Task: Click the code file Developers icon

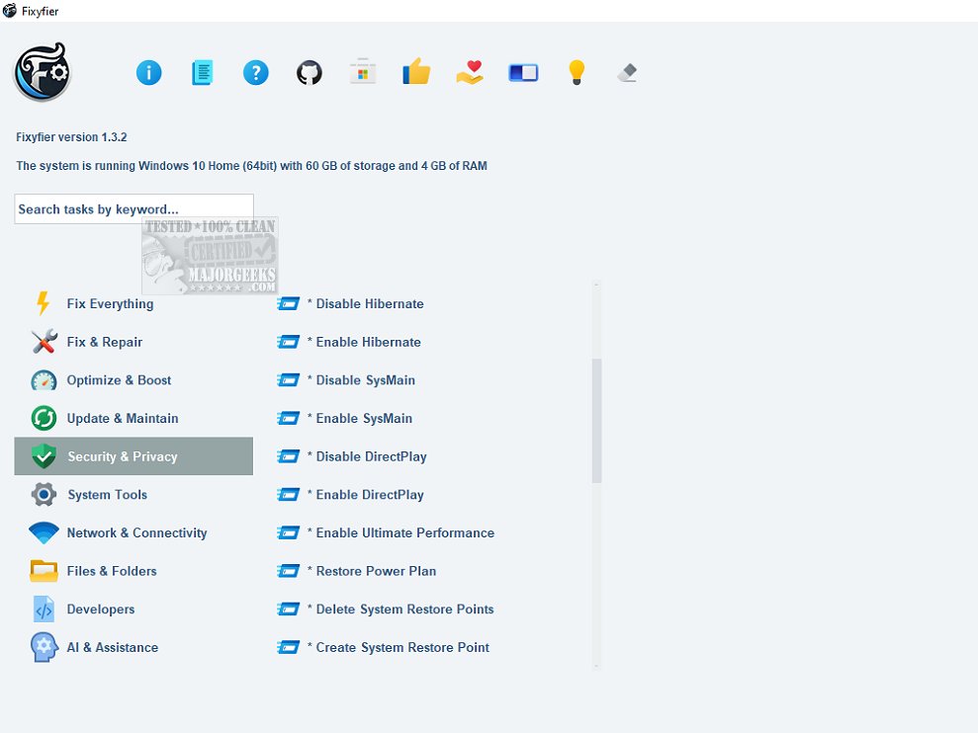Action: [x=44, y=609]
